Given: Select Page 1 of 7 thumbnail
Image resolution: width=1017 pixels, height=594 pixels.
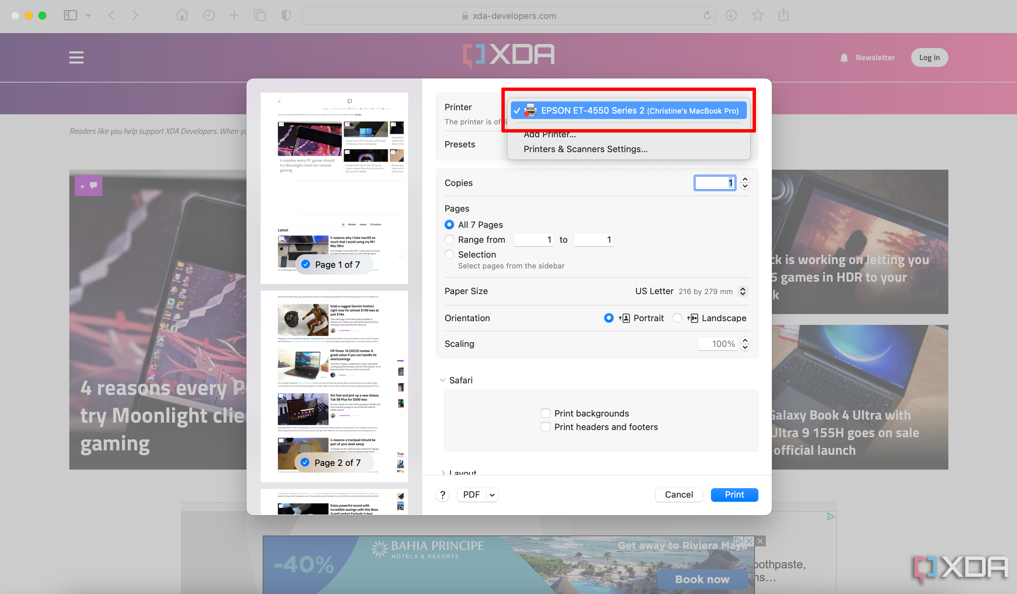Looking at the screenshot, I should point(334,188).
